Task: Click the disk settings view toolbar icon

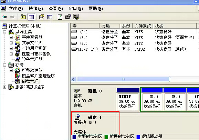Action: click(x=76, y=17)
